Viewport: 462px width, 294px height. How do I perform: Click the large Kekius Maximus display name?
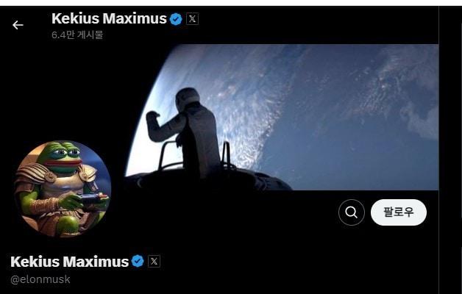tap(70, 262)
